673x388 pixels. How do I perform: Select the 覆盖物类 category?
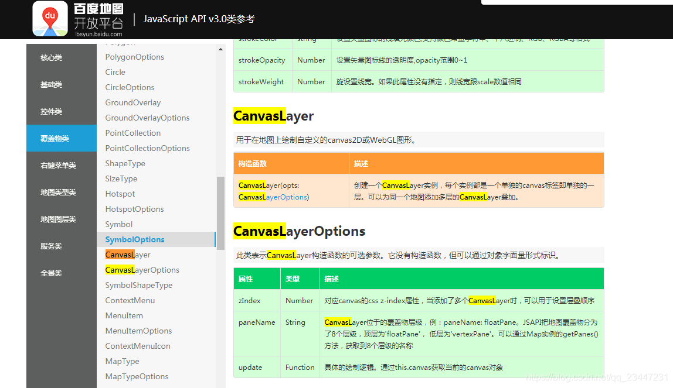[62, 138]
